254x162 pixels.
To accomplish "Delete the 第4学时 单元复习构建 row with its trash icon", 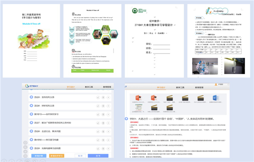I will click(x=103, y=140).
